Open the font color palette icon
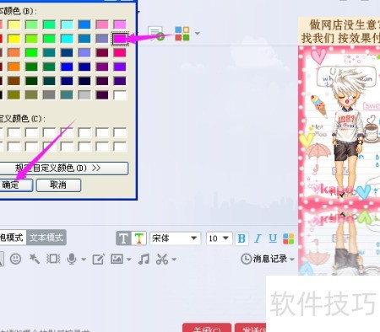Image resolution: width=380 pixels, height=332 pixels. 288,238
